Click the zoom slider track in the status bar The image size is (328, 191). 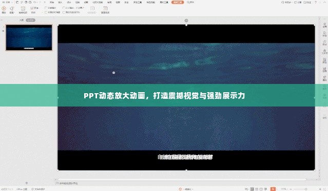pyautogui.click(x=305, y=189)
